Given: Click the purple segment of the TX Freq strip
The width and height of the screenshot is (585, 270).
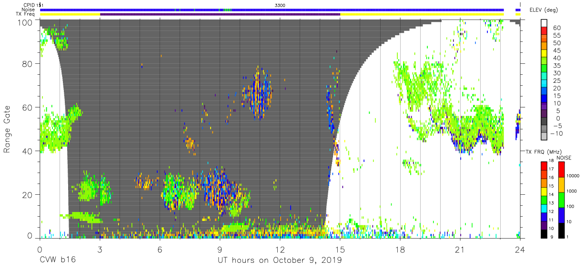Looking at the screenshot, I should pos(220,14).
